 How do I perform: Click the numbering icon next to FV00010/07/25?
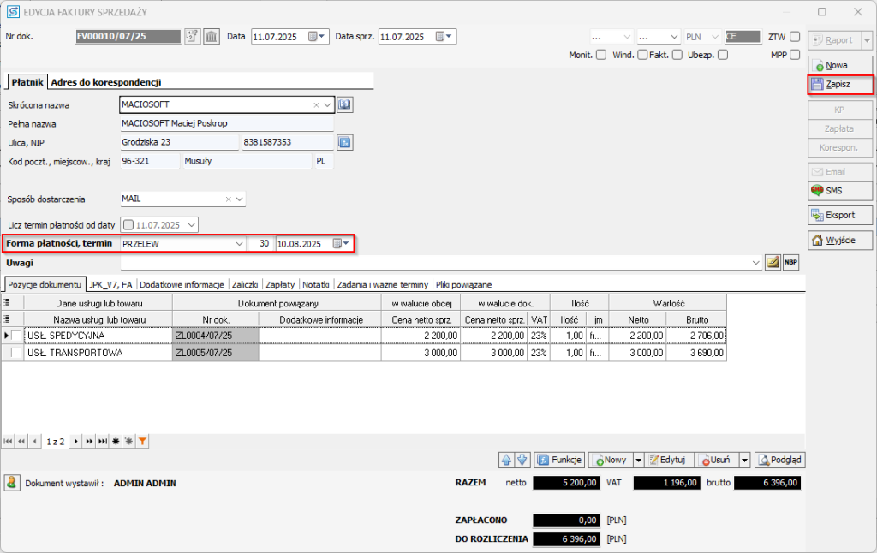pos(193,37)
